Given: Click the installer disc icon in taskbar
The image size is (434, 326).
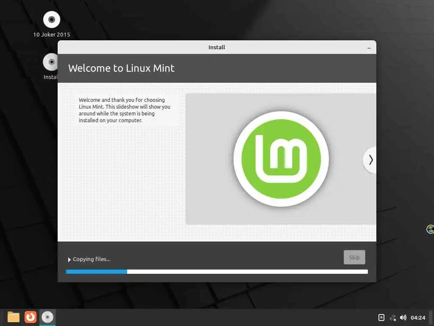Looking at the screenshot, I should point(47,317).
